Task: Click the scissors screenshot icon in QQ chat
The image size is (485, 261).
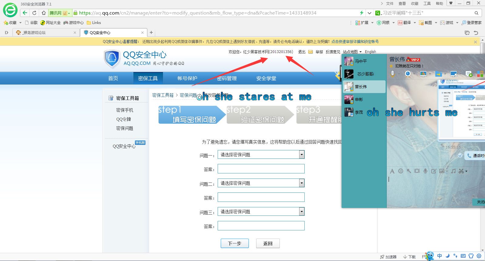Action: pyautogui.click(x=461, y=171)
